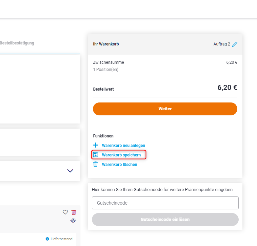
Task: Click the Auftrag 2 label
Action: pyautogui.click(x=222, y=44)
